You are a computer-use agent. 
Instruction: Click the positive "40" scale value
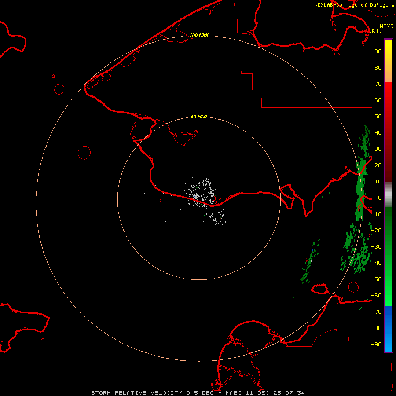[x=378, y=132]
